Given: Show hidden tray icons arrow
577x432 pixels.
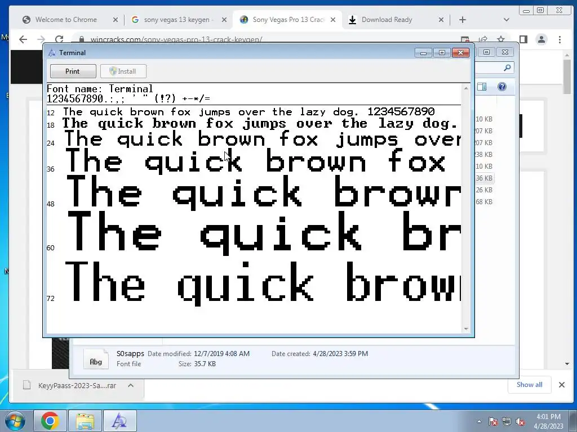Looking at the screenshot, I should [479, 421].
